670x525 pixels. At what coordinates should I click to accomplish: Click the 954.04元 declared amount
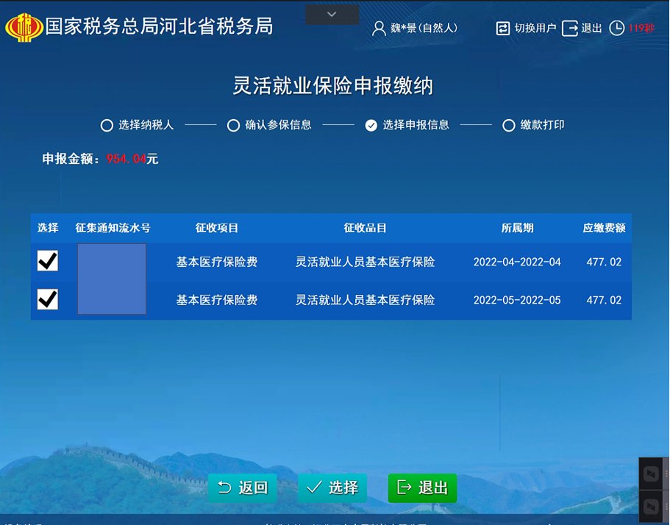coord(132,159)
